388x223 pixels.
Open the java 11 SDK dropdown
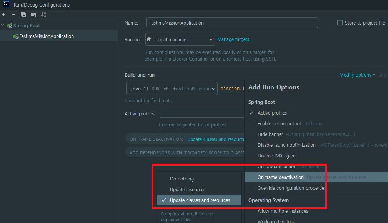click(172, 89)
